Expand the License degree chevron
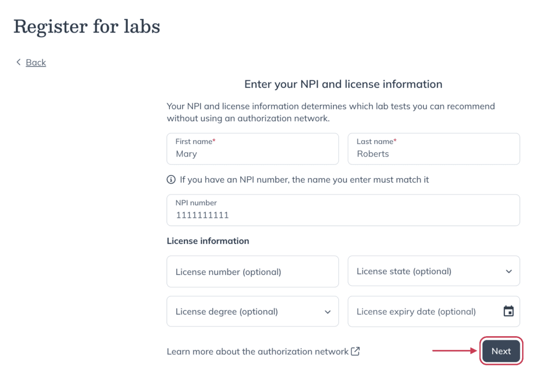 click(327, 312)
